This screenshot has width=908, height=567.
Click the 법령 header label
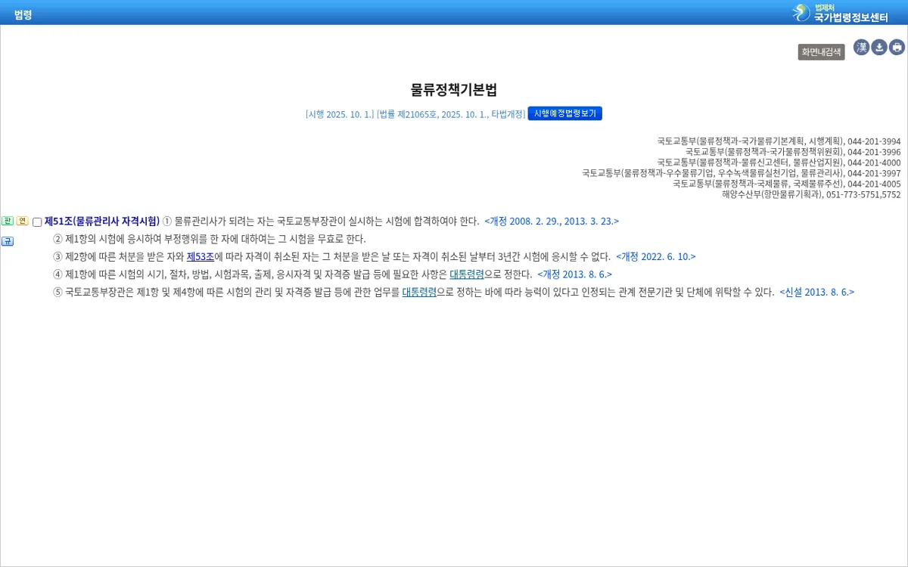coord(23,14)
